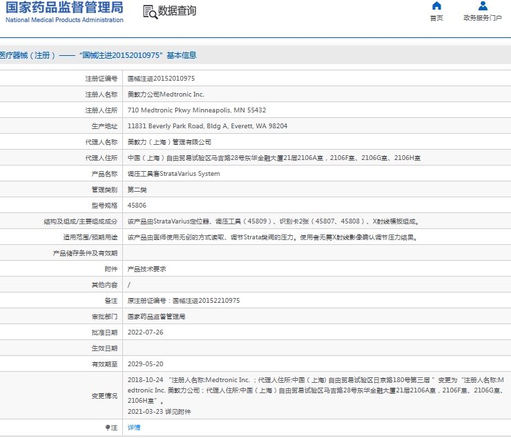
Task: Click the 注册人名称 label
Action: pyautogui.click(x=102, y=94)
